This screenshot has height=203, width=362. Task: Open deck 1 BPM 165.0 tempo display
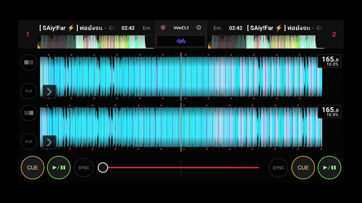pyautogui.click(x=329, y=61)
